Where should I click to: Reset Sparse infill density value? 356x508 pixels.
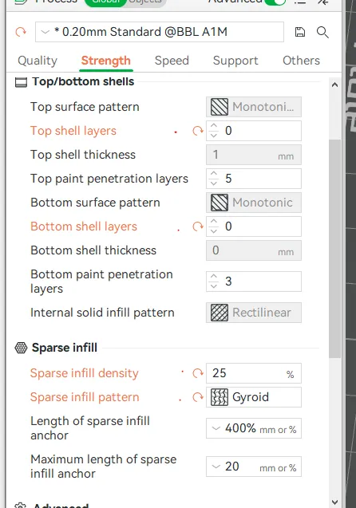tap(197, 373)
